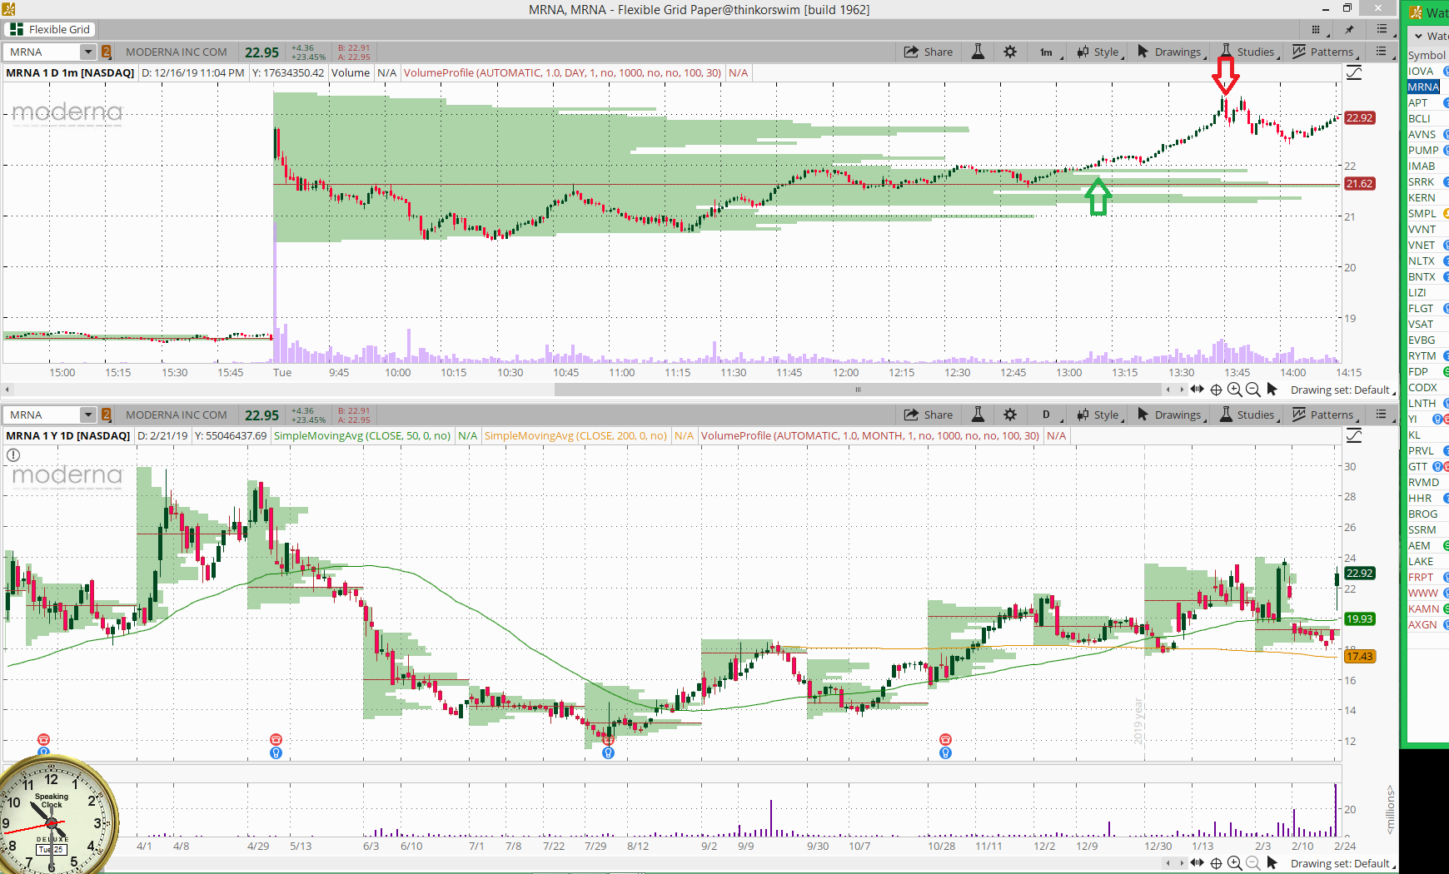The width and height of the screenshot is (1449, 874).
Task: Collapse the Watchlist chevron expander
Action: point(1418,36)
